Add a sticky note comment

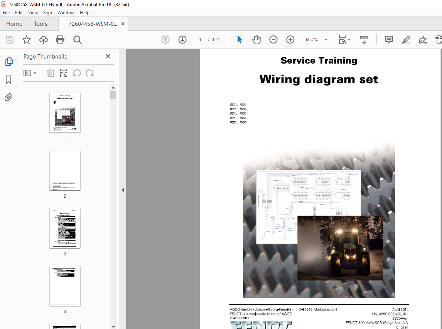point(389,40)
